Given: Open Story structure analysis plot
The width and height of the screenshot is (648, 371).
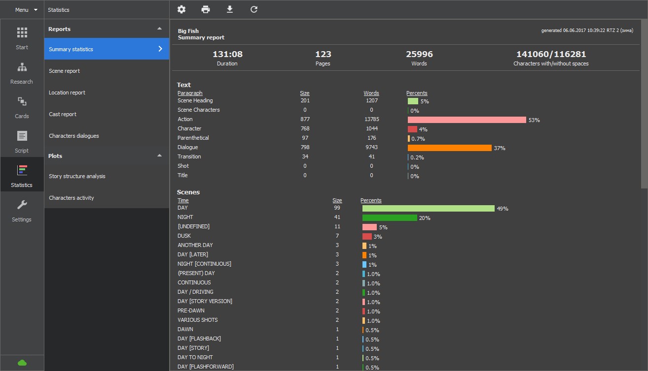Looking at the screenshot, I should [x=107, y=176].
